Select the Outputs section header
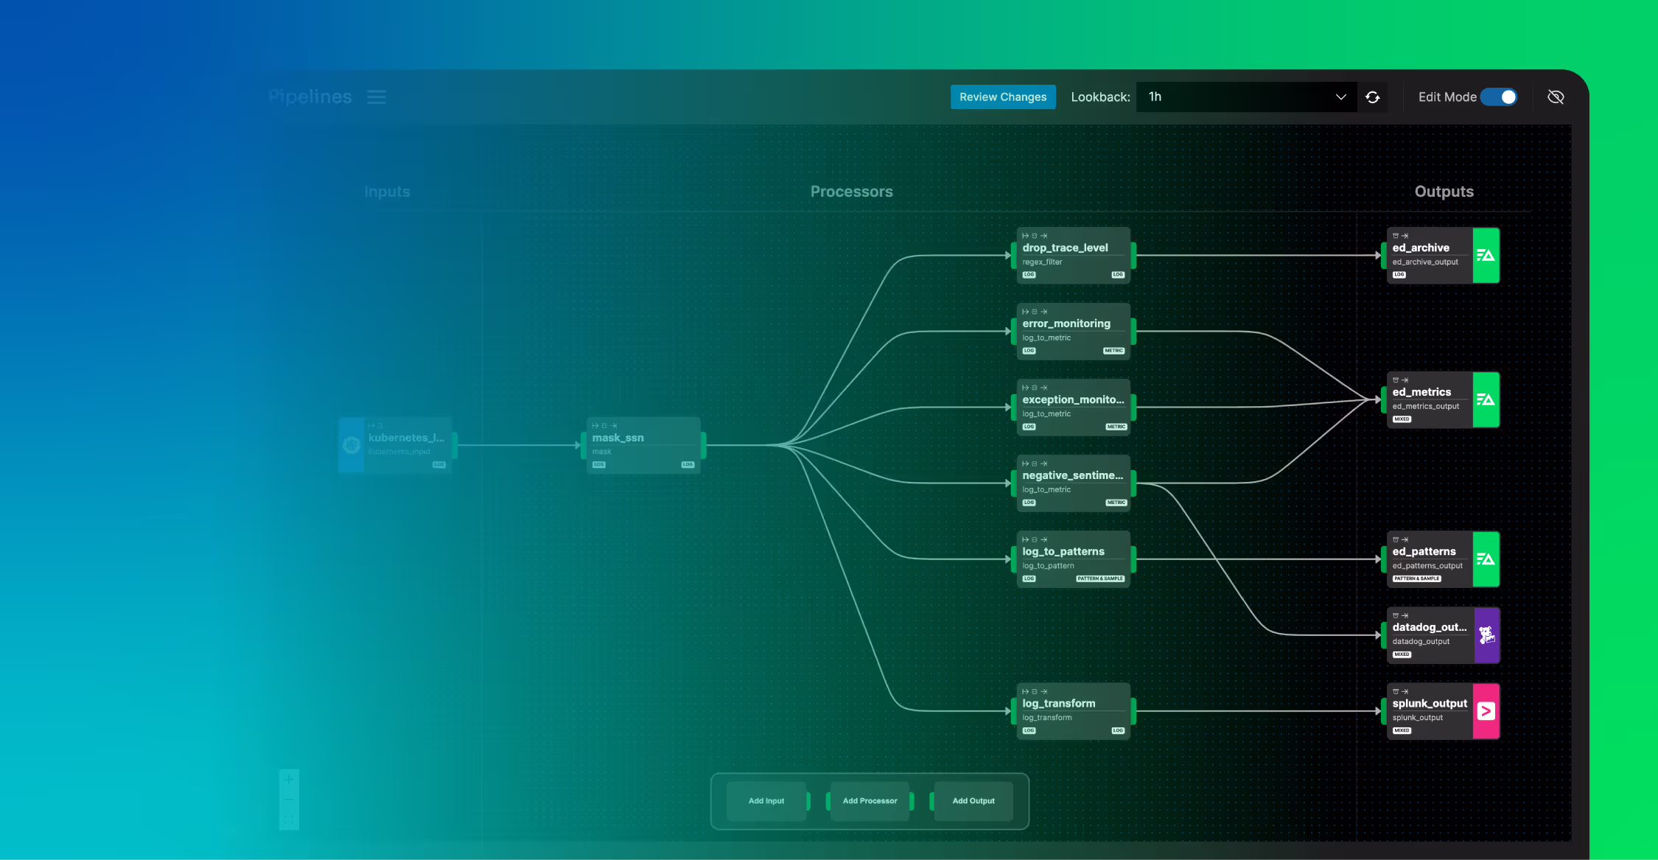This screenshot has height=860, width=1658. coord(1444,191)
